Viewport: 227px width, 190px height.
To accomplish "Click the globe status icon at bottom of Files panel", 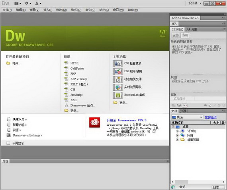I will point(173,187).
